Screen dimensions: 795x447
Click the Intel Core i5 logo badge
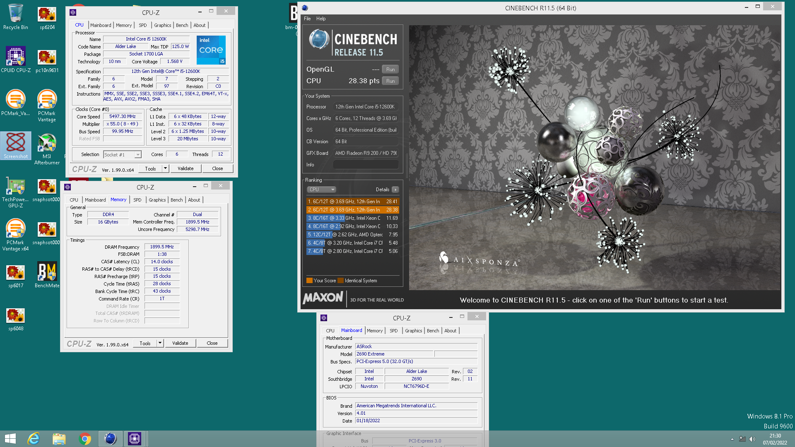pos(211,50)
